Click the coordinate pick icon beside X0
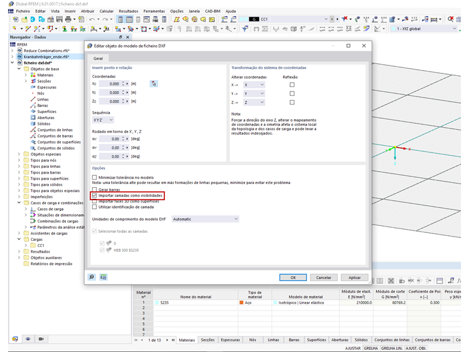The width and height of the screenshot is (469, 352). coord(154,84)
